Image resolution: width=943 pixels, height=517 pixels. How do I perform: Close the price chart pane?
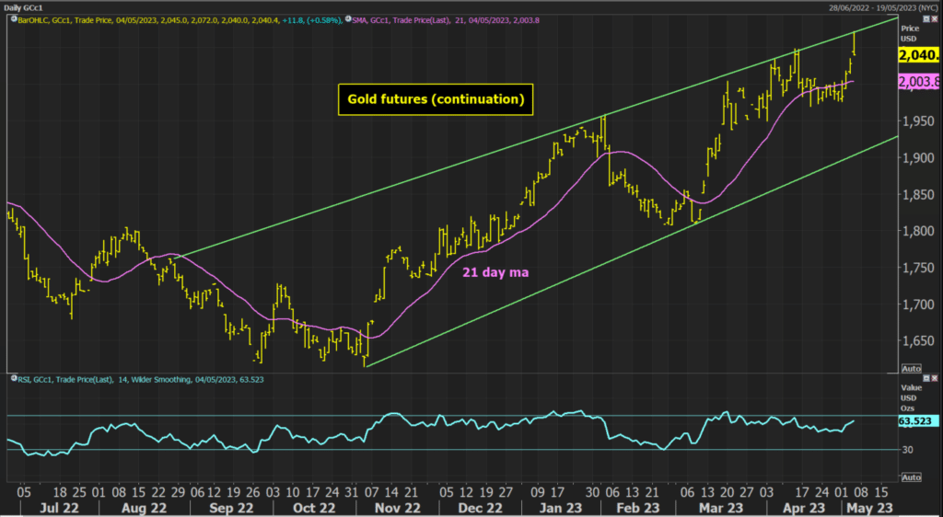[x=937, y=18]
